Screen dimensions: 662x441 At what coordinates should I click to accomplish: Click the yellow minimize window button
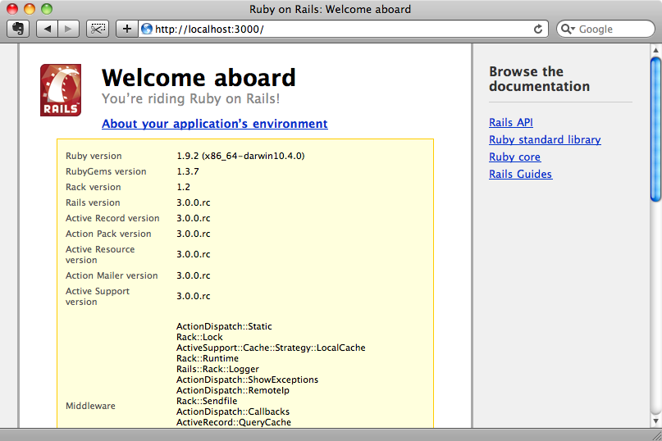[30, 9]
